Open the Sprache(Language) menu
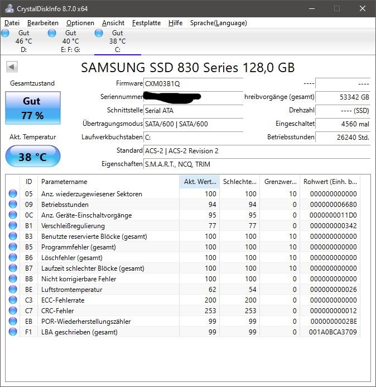Image resolution: width=376 pixels, height=387 pixels. [x=219, y=23]
